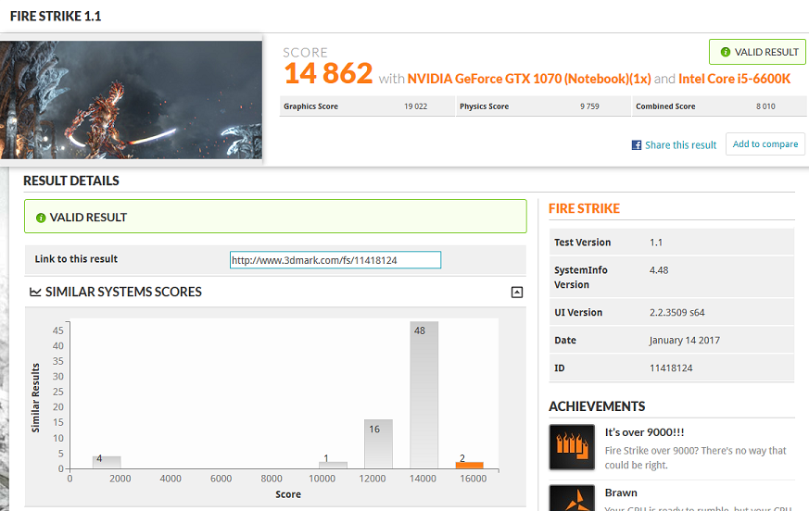Click the Brawn achievement title
The height and width of the screenshot is (511, 809).
[x=621, y=492]
